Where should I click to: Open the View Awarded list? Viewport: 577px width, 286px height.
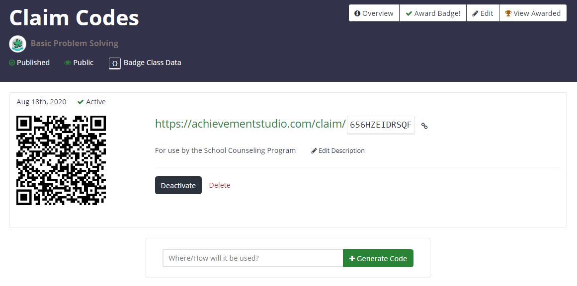point(533,13)
